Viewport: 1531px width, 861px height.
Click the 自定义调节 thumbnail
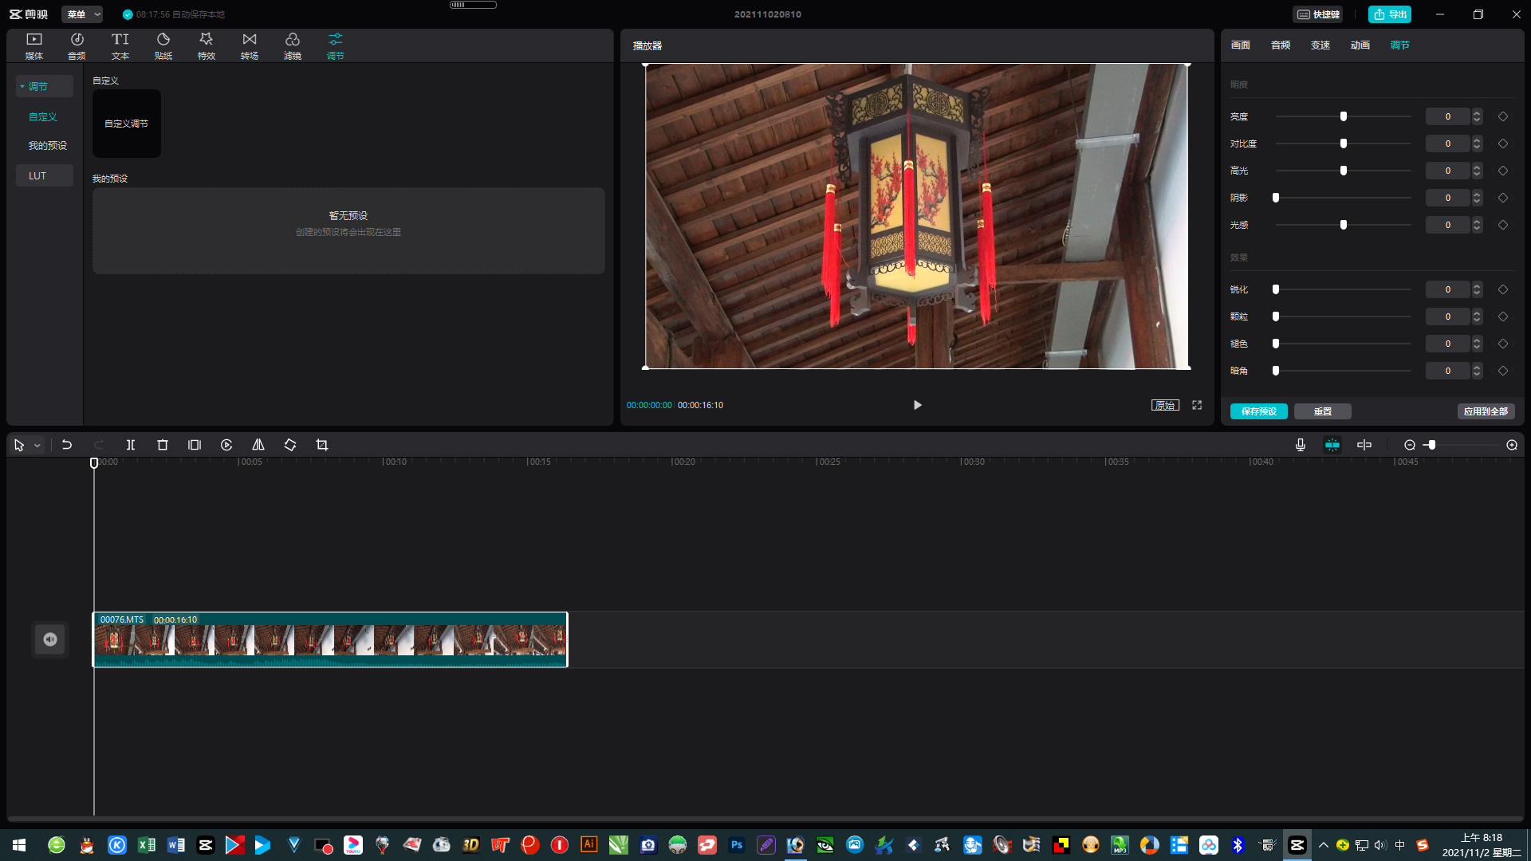(x=127, y=124)
